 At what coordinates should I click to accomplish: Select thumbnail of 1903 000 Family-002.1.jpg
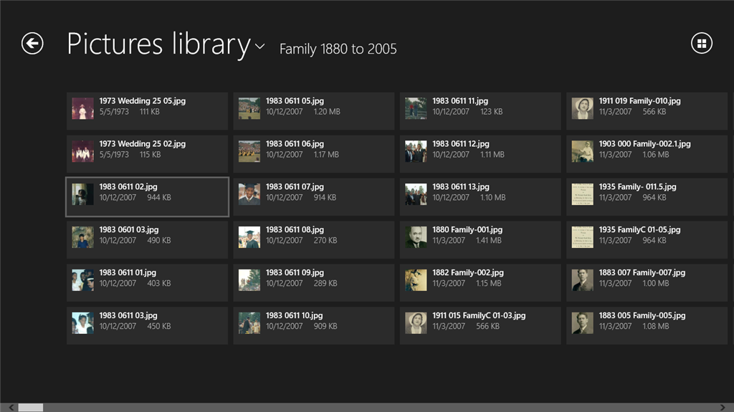(582, 151)
